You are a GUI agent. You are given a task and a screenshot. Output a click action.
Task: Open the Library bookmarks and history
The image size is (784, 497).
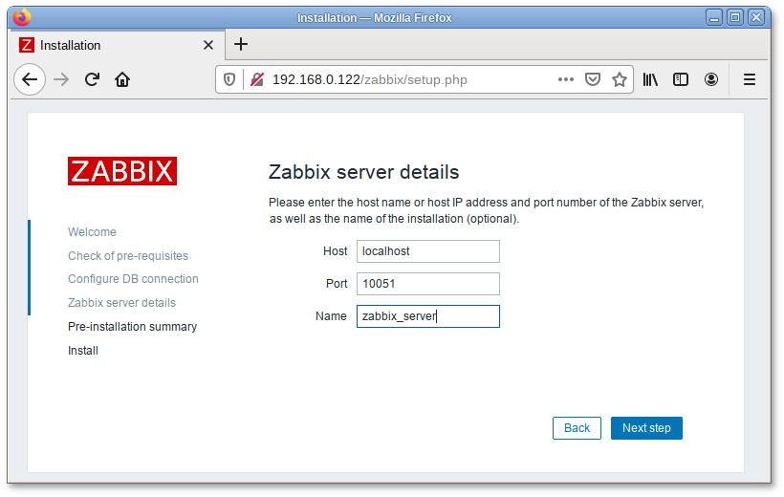(650, 79)
